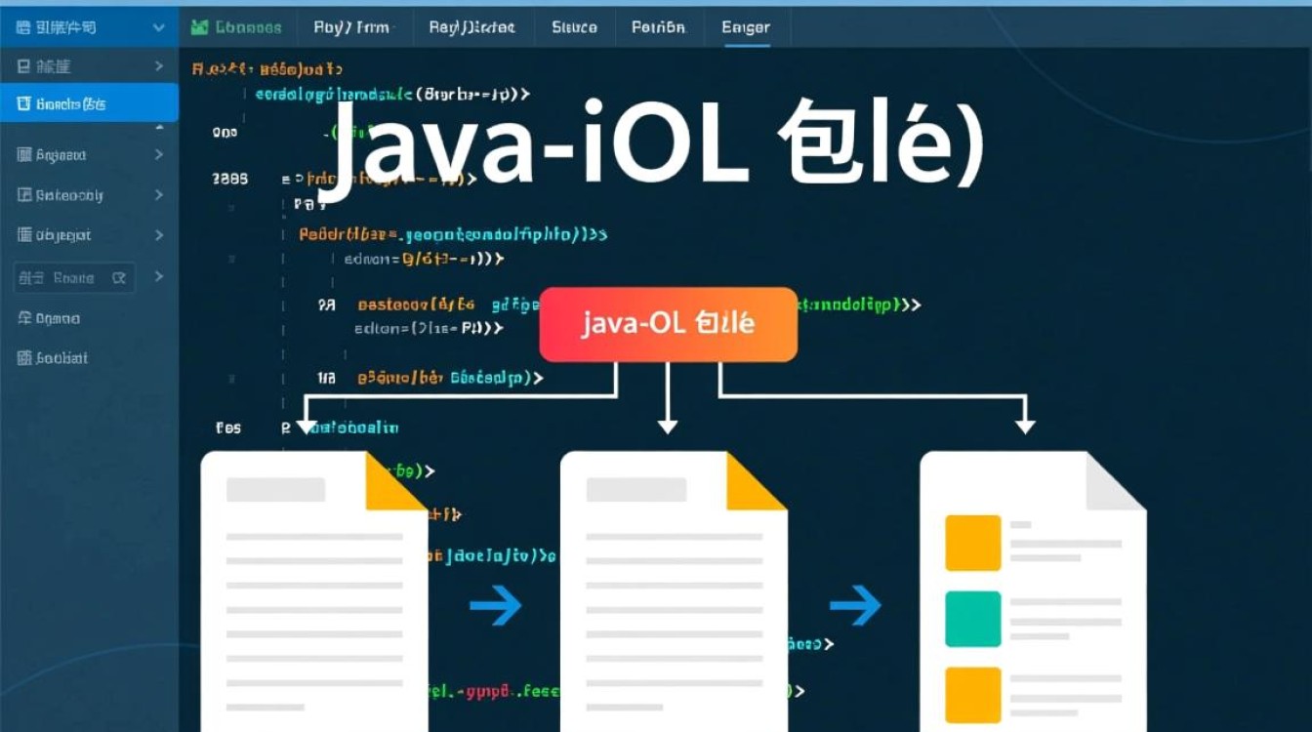1312x732 pixels.
Task: Select the leftmost document thumbnail in the diagram
Action: tap(312, 586)
